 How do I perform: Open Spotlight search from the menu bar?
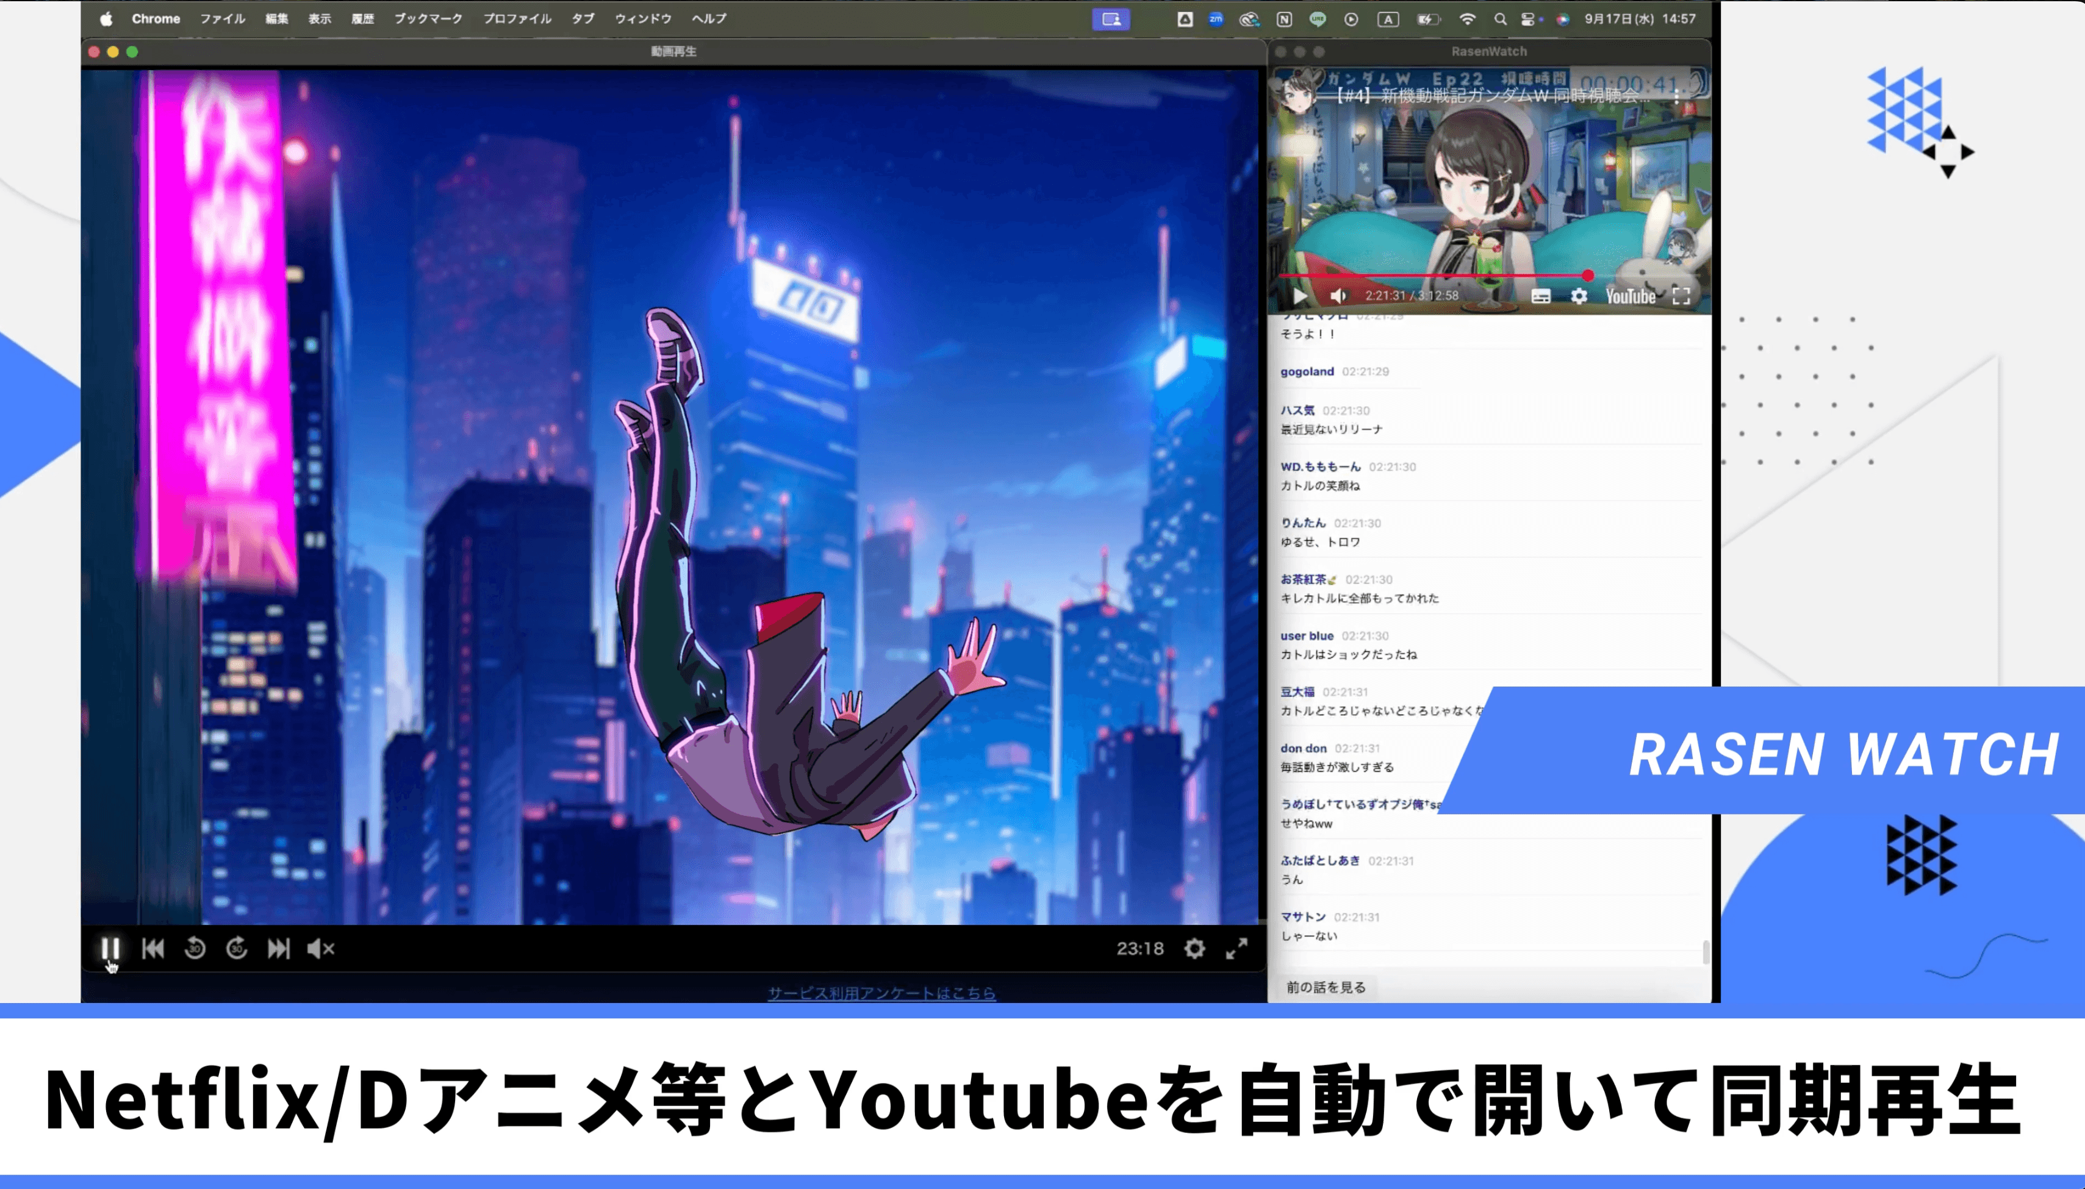coord(1502,18)
